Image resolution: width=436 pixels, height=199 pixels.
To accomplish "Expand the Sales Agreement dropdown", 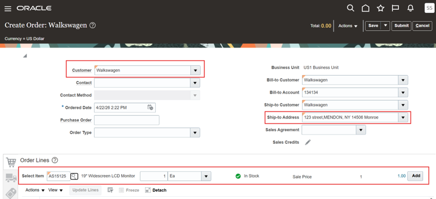I will click(361, 130).
